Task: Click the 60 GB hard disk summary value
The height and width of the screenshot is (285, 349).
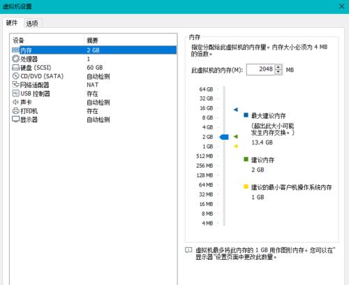Action: (95, 68)
